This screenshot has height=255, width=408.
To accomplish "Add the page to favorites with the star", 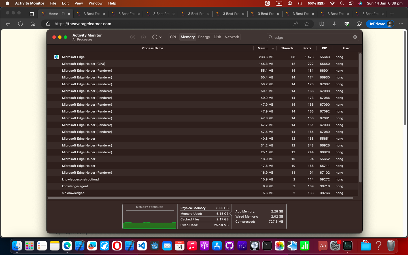I will coord(307,24).
